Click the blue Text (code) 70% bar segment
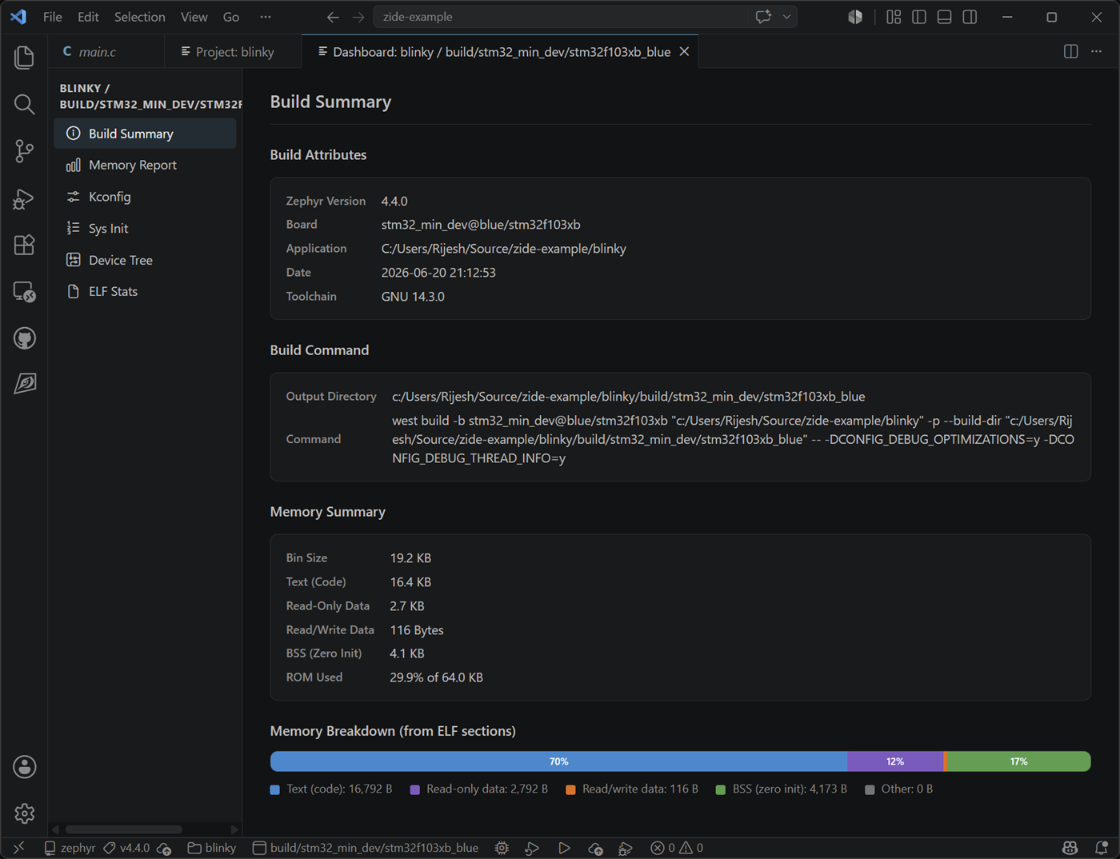The height and width of the screenshot is (859, 1120). click(x=558, y=761)
